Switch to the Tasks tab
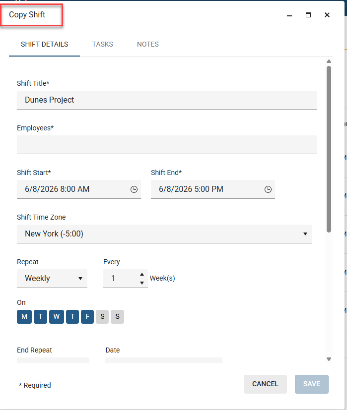 (x=102, y=44)
